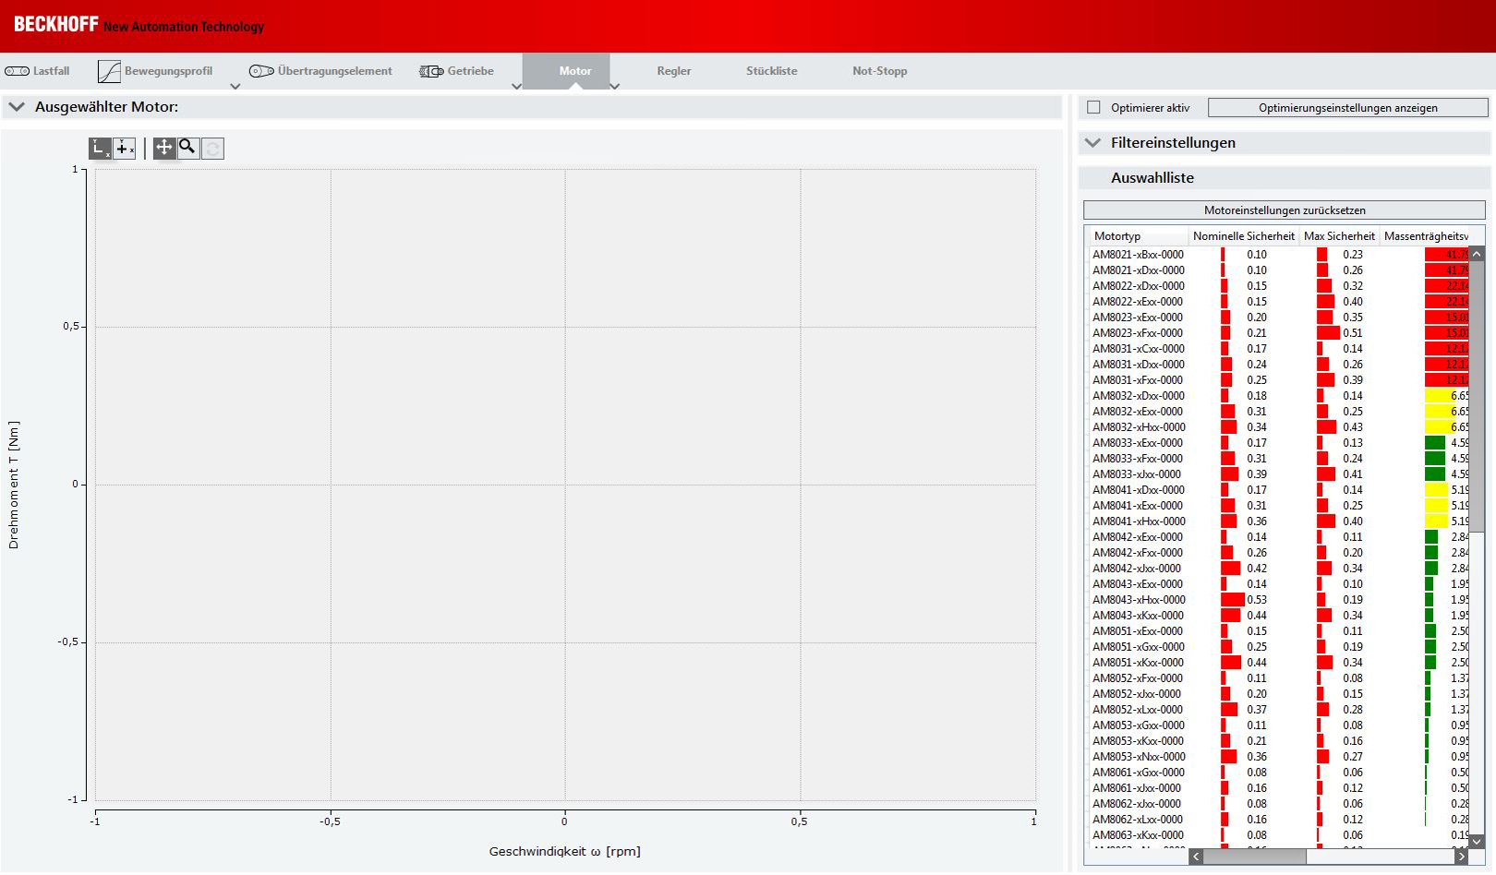This screenshot has height=875, width=1496.
Task: Click the chart refresh/reset icon
Action: pyautogui.click(x=212, y=148)
